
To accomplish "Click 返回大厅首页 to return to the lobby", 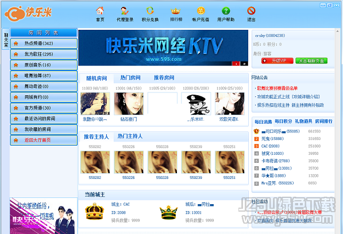I will (44, 140).
